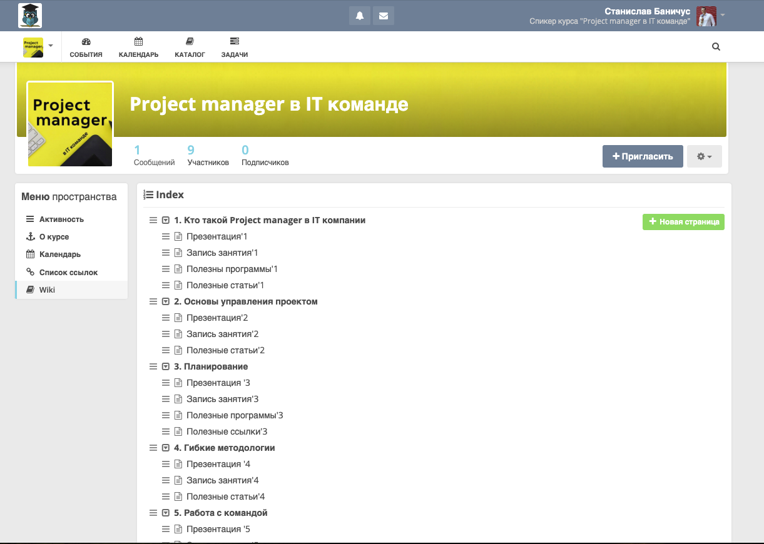Collapse the 3. Планирование section
The height and width of the screenshot is (544, 764).
coord(166,366)
